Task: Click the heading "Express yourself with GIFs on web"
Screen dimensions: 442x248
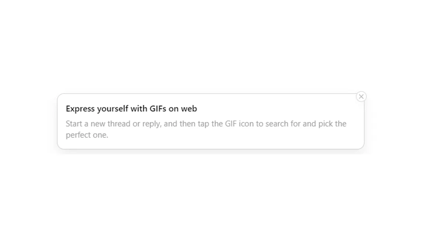Action: pyautogui.click(x=131, y=109)
